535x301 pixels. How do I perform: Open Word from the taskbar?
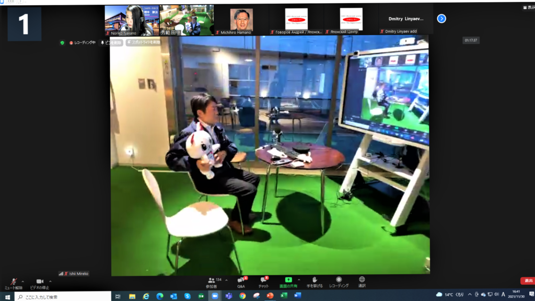pos(297,296)
